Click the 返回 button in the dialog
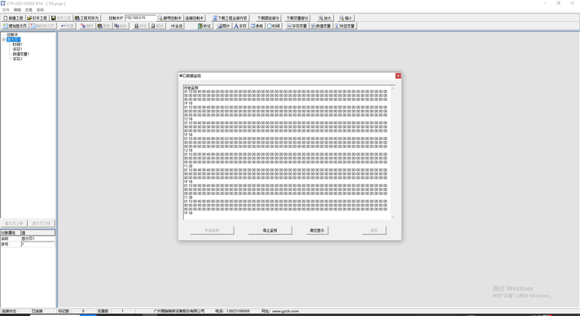 (x=374, y=230)
